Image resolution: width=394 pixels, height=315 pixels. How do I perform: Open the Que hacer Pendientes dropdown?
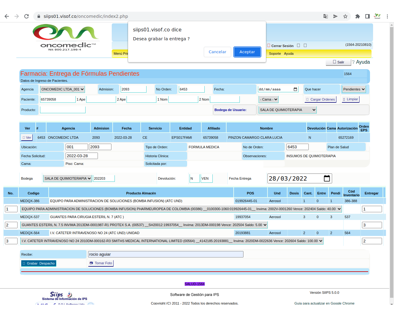pos(354,89)
